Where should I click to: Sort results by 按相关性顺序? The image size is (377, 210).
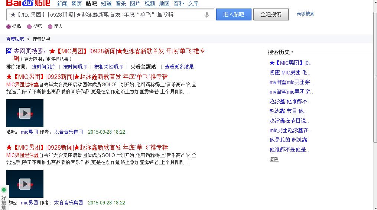point(109,67)
